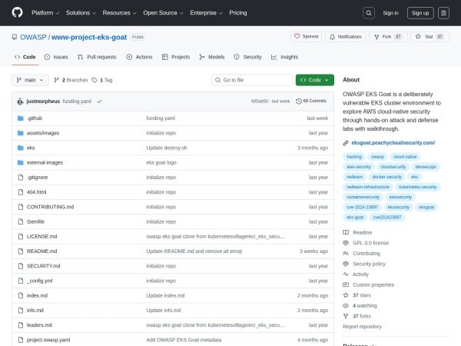Switch to the Projects tab
This screenshot has width=461, height=346.
point(176,57)
